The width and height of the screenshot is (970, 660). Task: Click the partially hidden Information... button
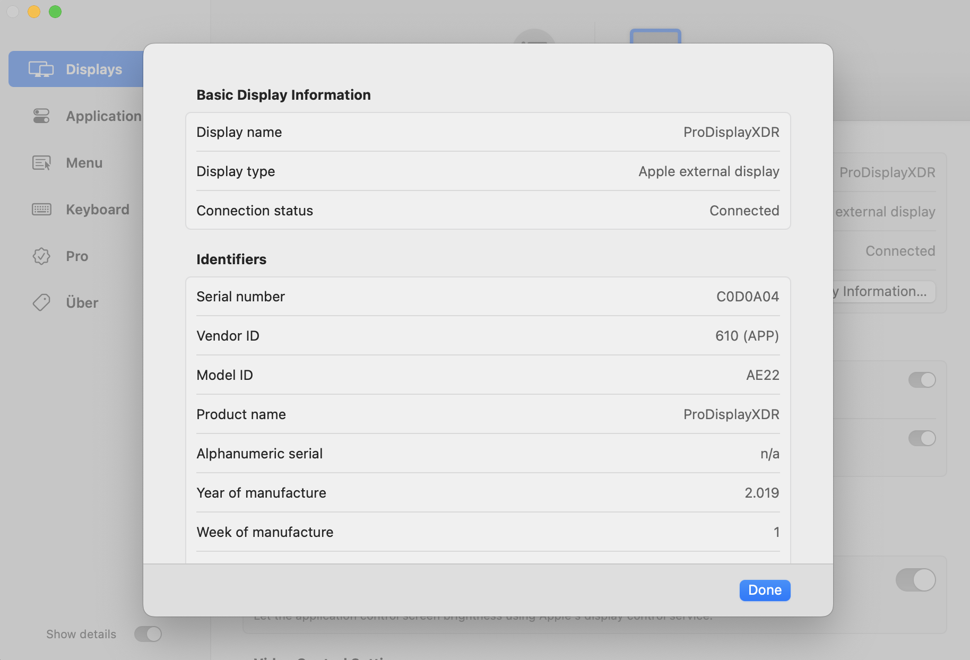(884, 292)
